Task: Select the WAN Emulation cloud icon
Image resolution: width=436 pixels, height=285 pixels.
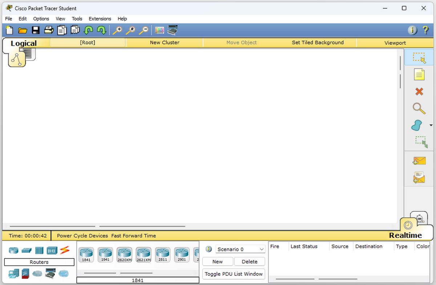Action: pyautogui.click(x=37, y=273)
